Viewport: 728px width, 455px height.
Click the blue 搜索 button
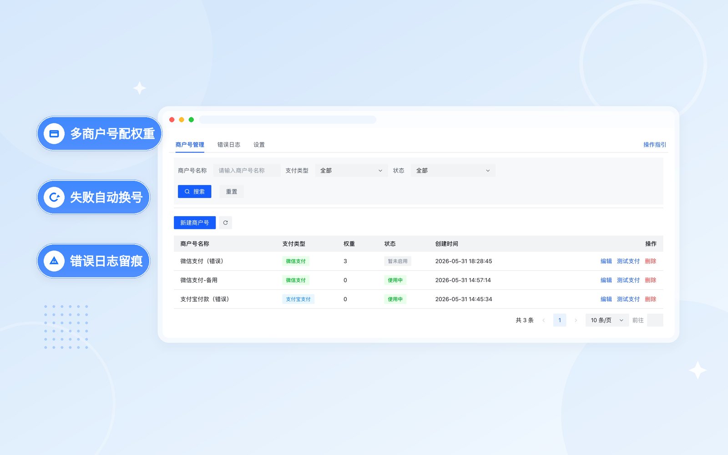click(x=194, y=192)
